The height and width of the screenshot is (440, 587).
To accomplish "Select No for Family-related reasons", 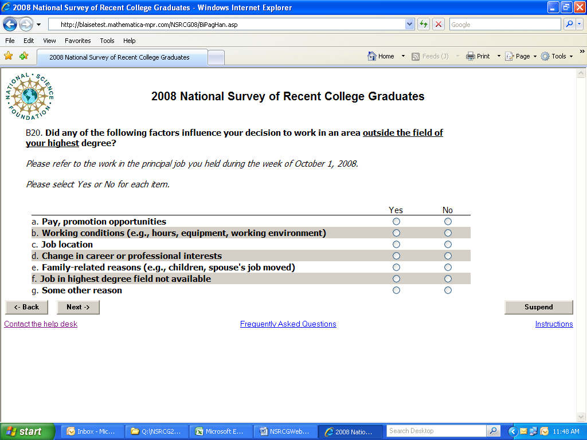I will 448,267.
